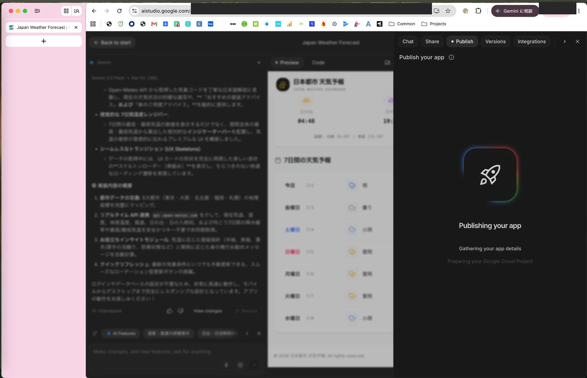Expand the Projects bookmarks folder
587x378 pixels.
[x=434, y=24]
